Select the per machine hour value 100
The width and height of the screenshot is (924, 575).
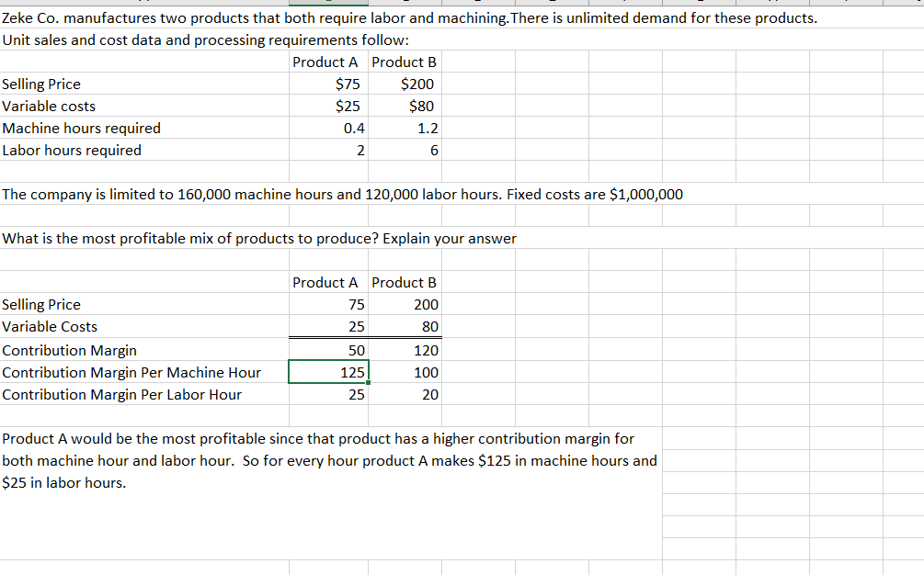click(x=405, y=372)
